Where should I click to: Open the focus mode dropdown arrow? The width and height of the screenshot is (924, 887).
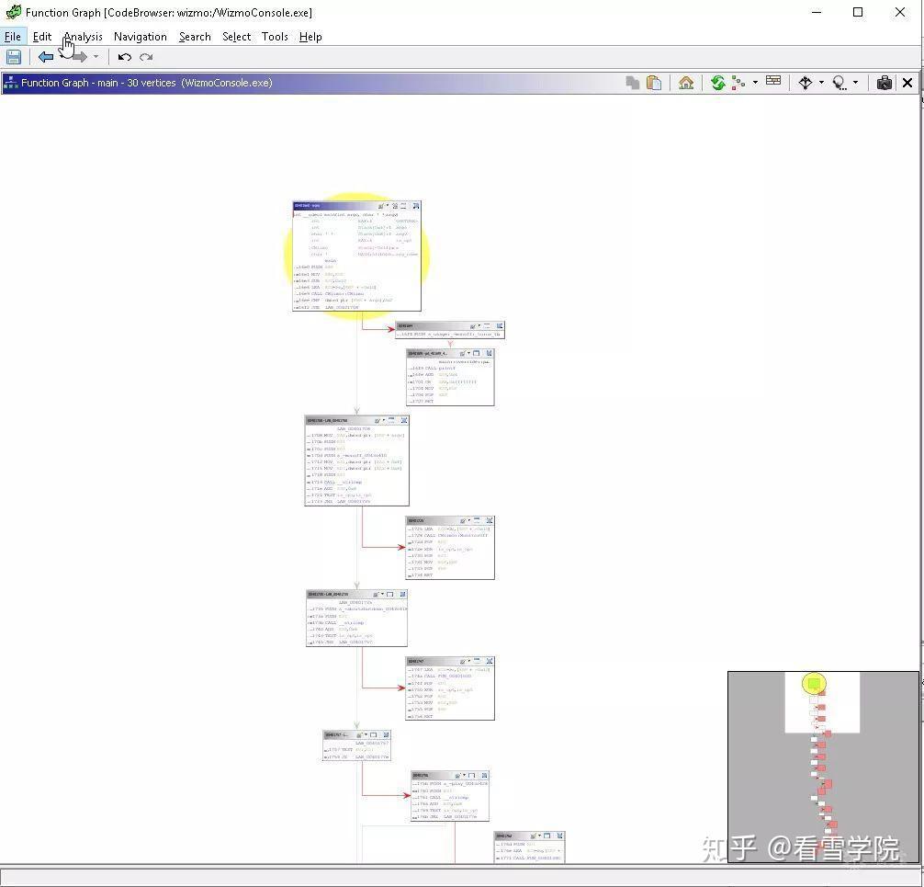click(856, 83)
